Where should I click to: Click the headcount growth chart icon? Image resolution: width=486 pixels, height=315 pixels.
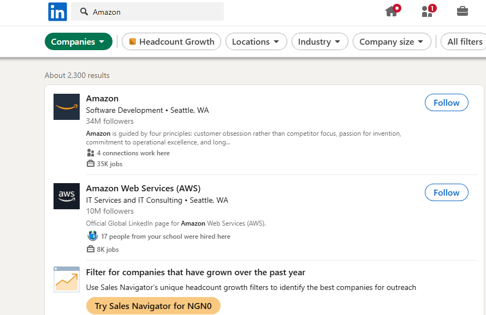67,280
